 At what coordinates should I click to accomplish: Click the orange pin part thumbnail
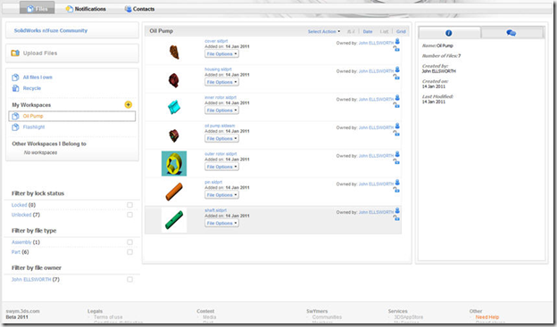174,192
